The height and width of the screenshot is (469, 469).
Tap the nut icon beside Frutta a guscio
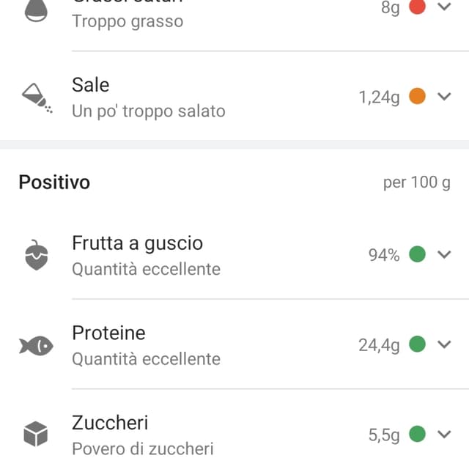coord(37,255)
